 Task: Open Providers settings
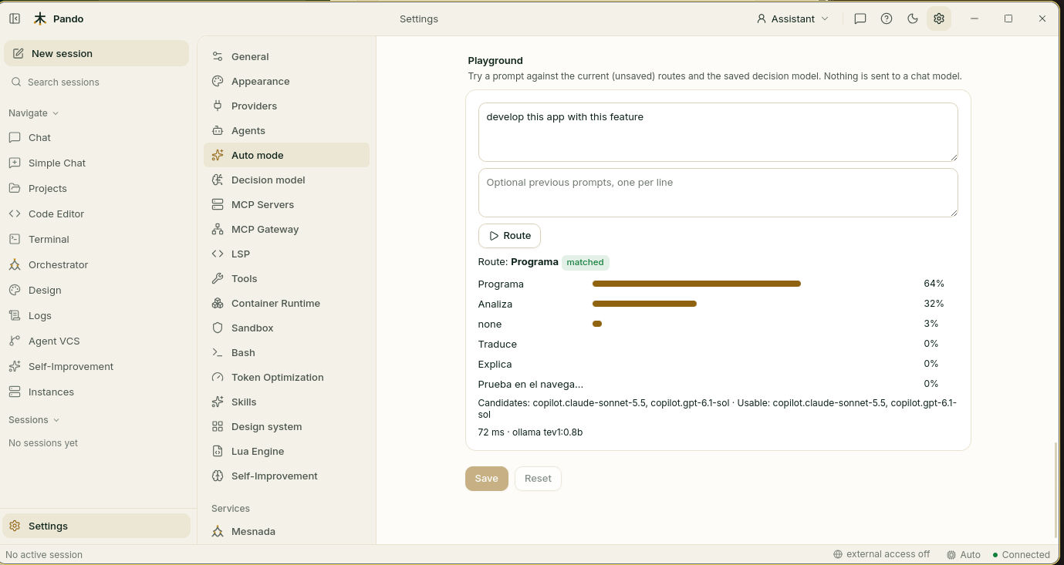[x=286, y=106]
